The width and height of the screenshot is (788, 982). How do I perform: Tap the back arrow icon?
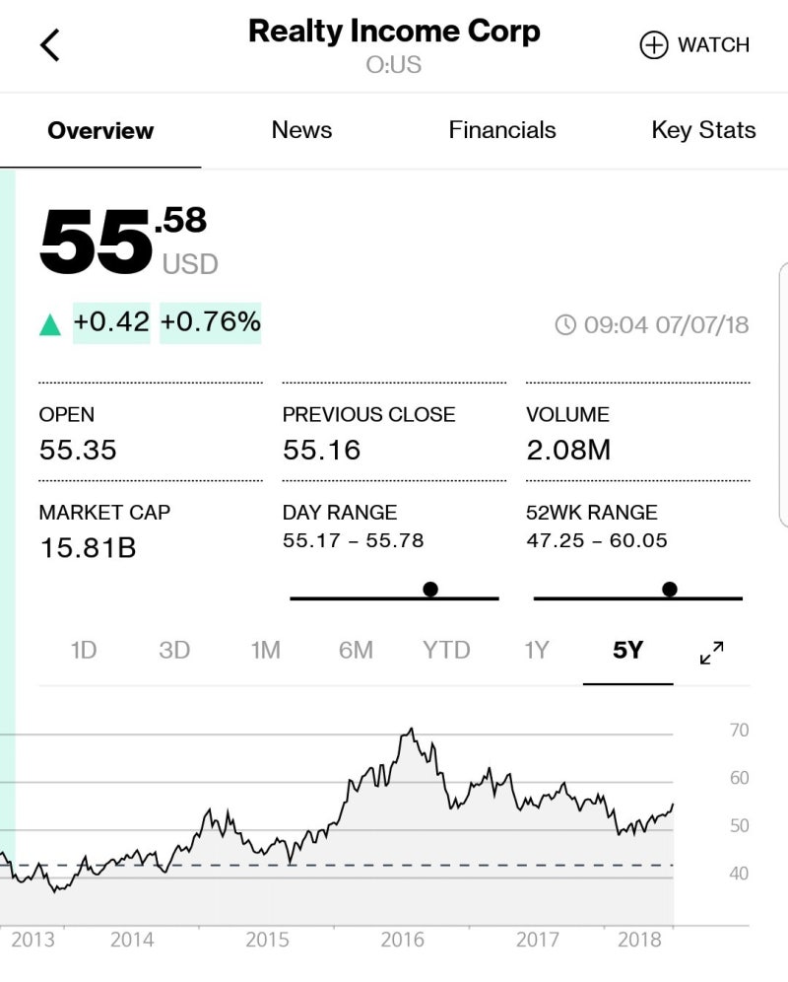(50, 44)
